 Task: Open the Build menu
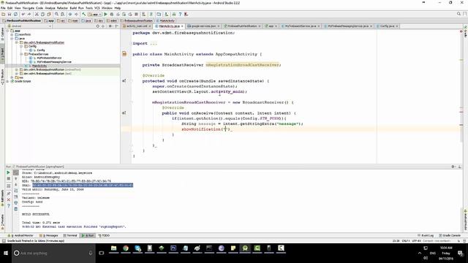73,8
